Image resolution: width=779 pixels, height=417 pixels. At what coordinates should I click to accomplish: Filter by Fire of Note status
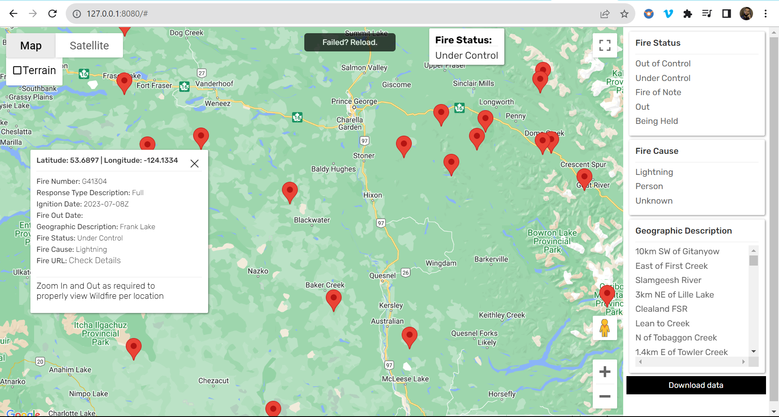click(658, 92)
